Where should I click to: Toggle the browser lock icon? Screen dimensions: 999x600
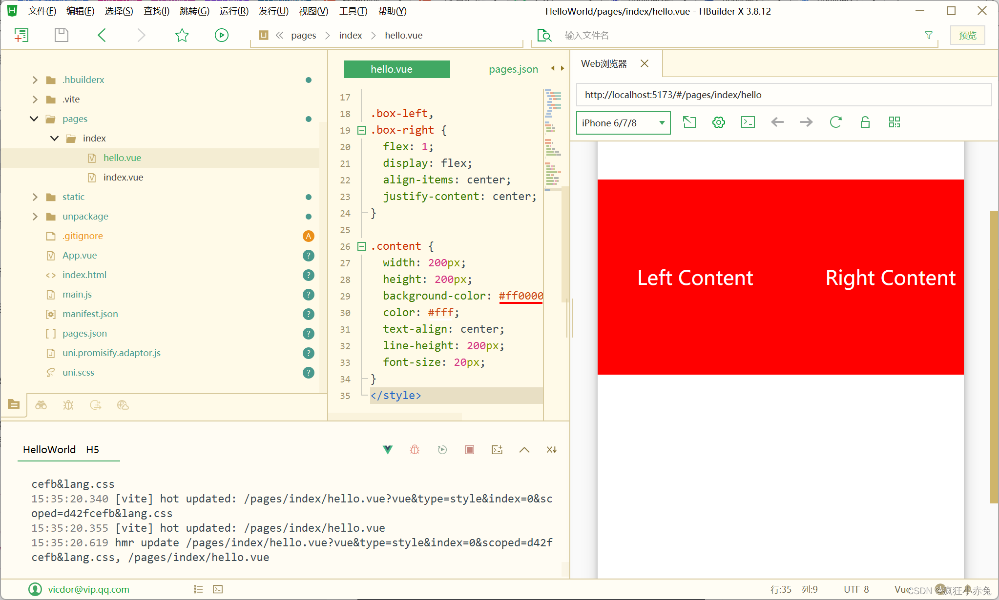(865, 122)
